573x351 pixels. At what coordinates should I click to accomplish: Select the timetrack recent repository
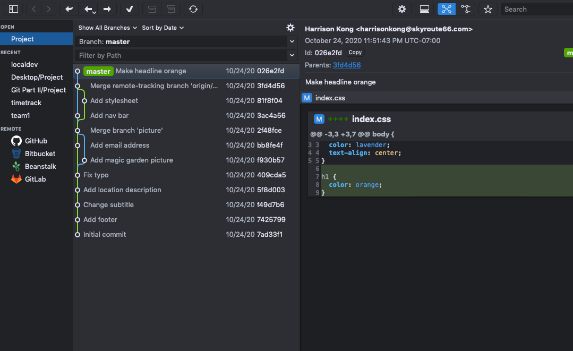(26, 102)
